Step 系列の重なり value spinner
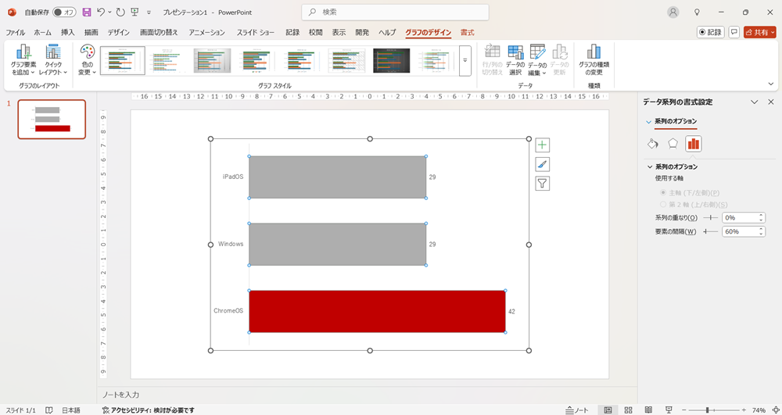The image size is (782, 415). point(761,218)
